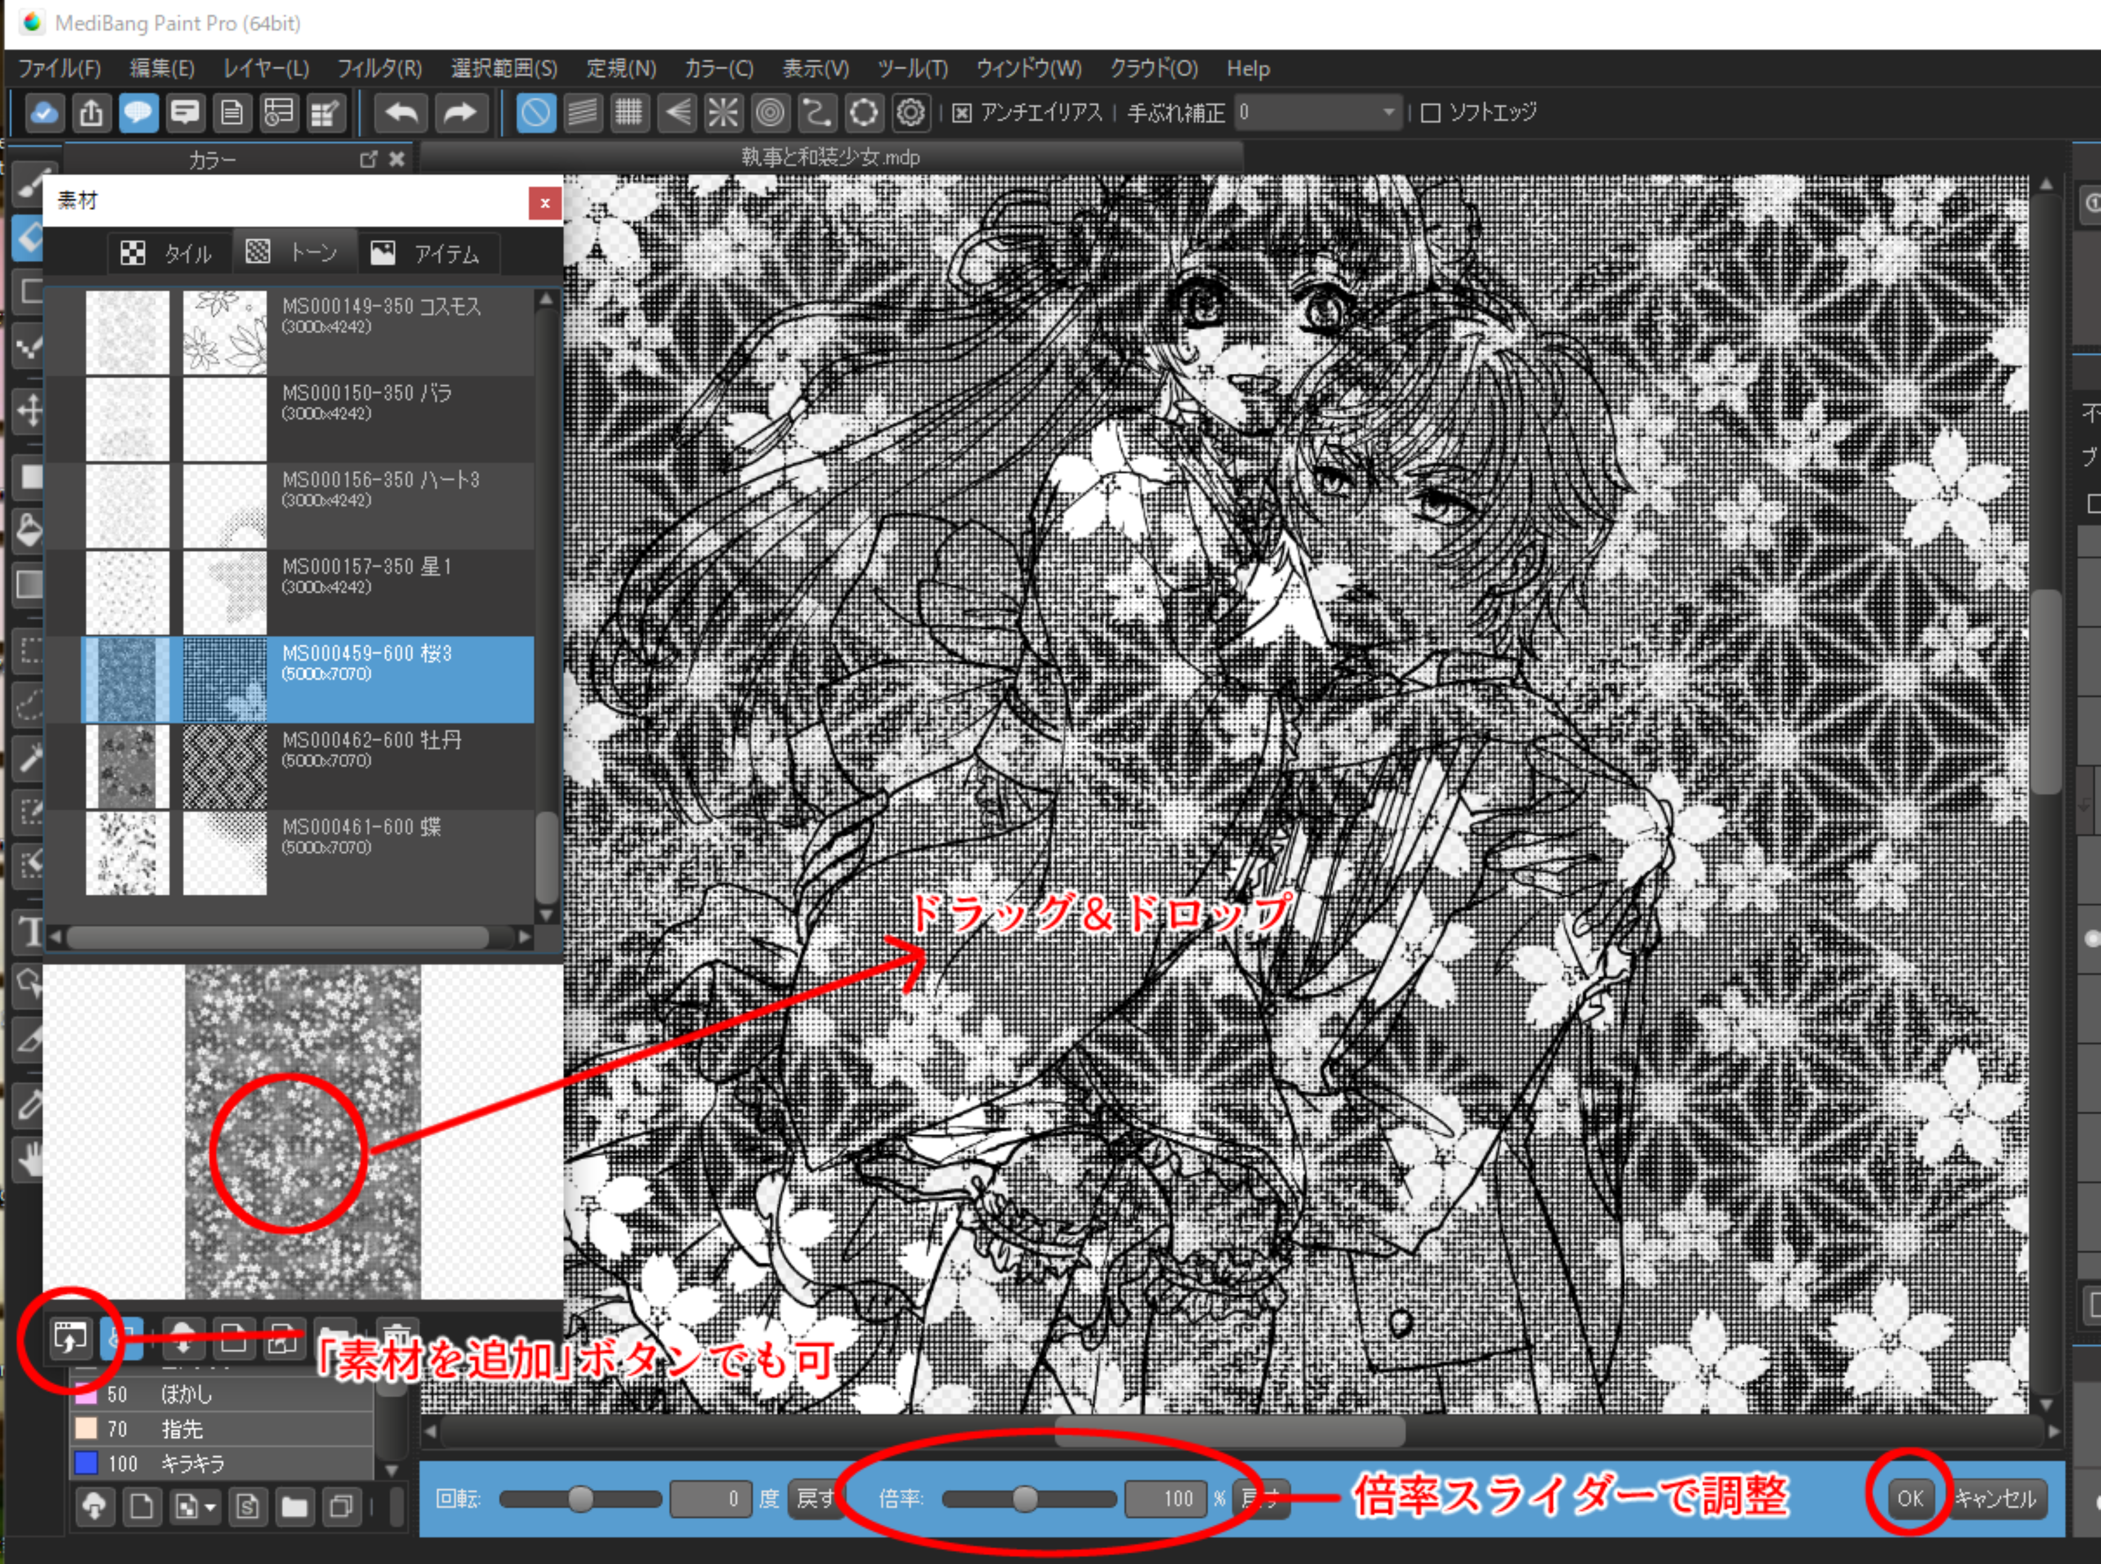The width and height of the screenshot is (2101, 1564).
Task: Click the blue キラキラ brush color swatch
Action: click(x=86, y=1463)
